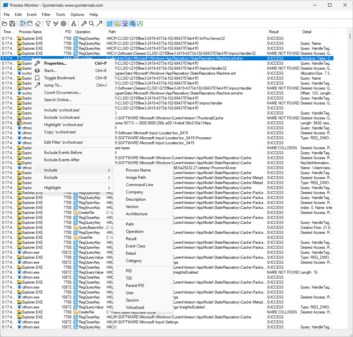Open the Edit menu
The width and height of the screenshot is (353, 337).
coord(18,14)
